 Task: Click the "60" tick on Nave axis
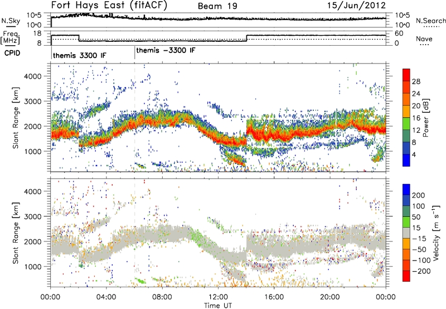click(x=399, y=33)
